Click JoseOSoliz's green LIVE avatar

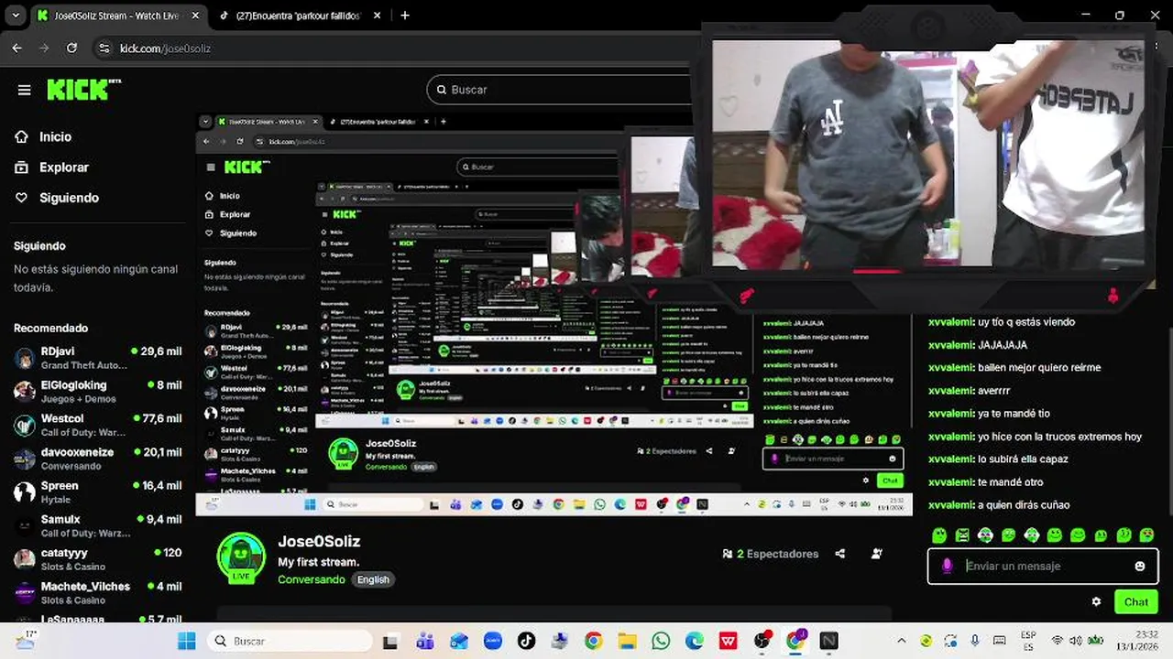[241, 557]
